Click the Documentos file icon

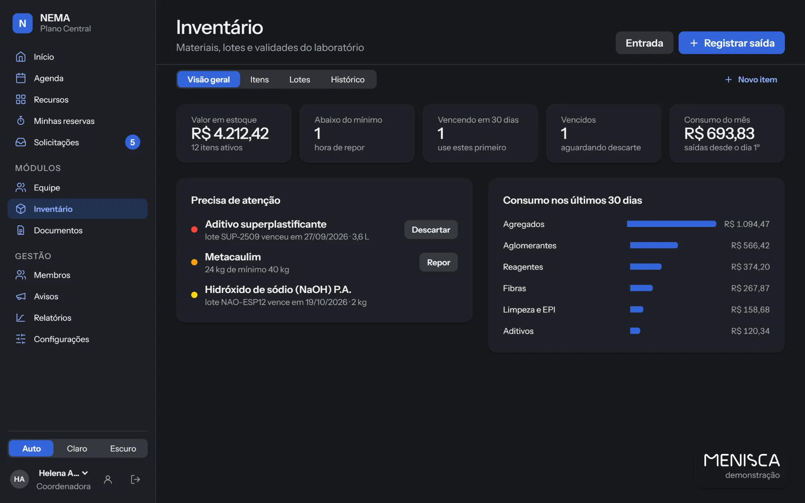(x=21, y=230)
